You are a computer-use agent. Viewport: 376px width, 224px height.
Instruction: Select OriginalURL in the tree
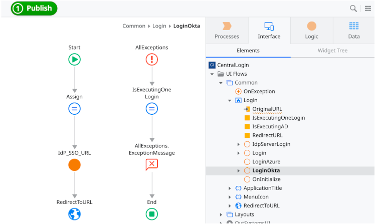(x=267, y=109)
